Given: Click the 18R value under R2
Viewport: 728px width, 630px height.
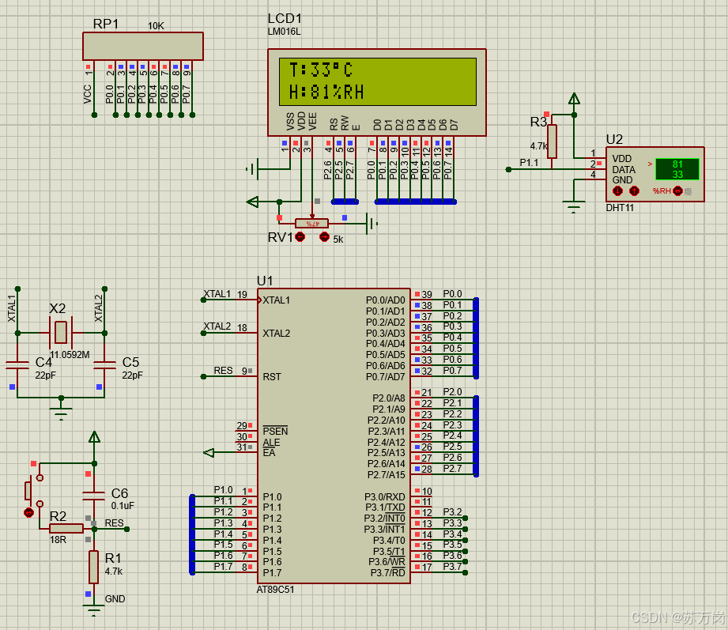Looking at the screenshot, I should click(58, 540).
